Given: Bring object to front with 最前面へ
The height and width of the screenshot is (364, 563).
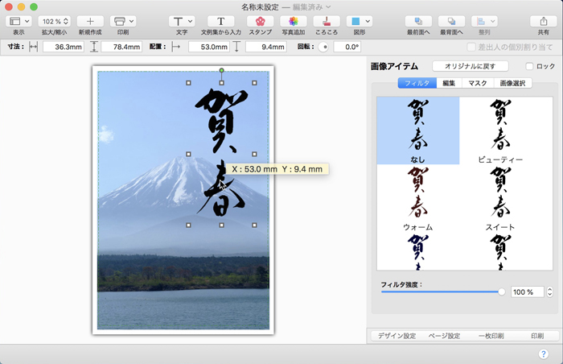Looking at the screenshot, I should pos(417,21).
